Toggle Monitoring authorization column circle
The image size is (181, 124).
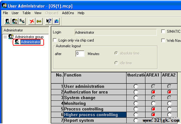click(x=136, y=103)
